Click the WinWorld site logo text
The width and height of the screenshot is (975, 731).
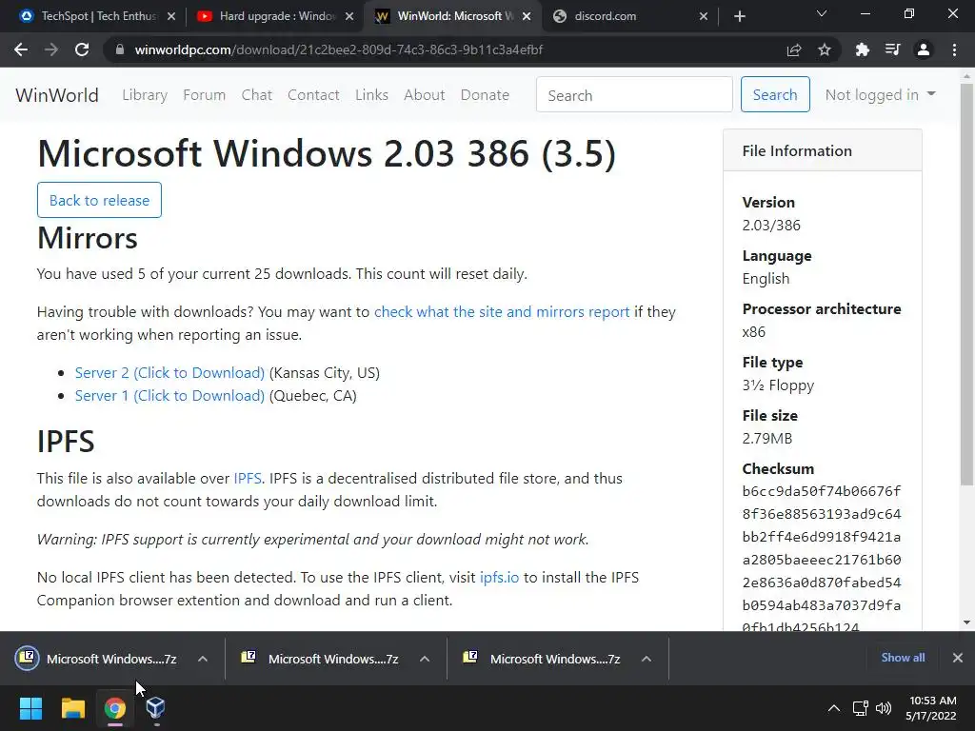57,95
